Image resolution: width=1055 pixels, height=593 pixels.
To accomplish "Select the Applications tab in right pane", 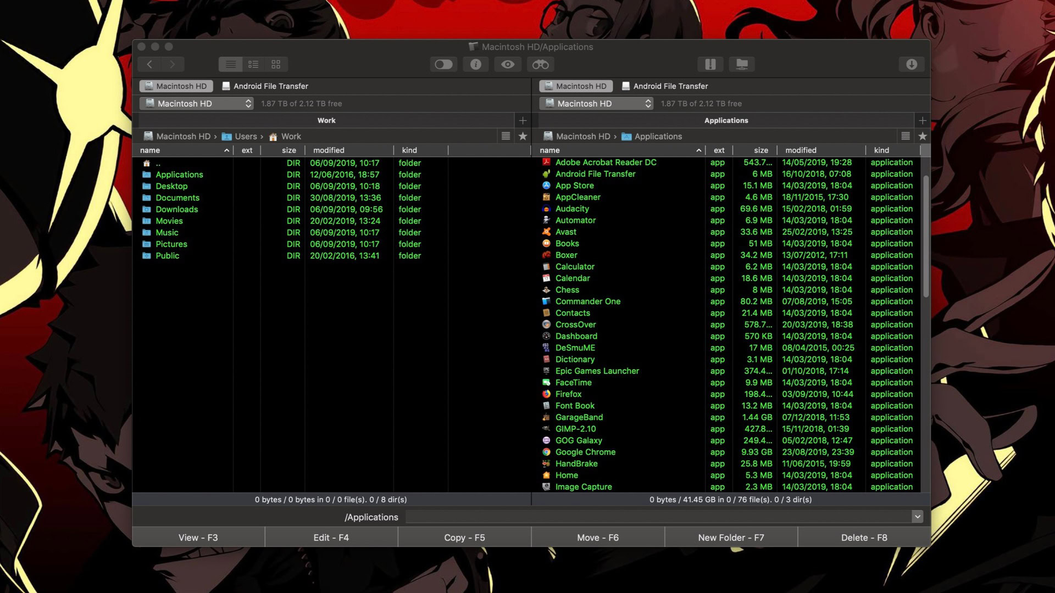I will pyautogui.click(x=726, y=120).
